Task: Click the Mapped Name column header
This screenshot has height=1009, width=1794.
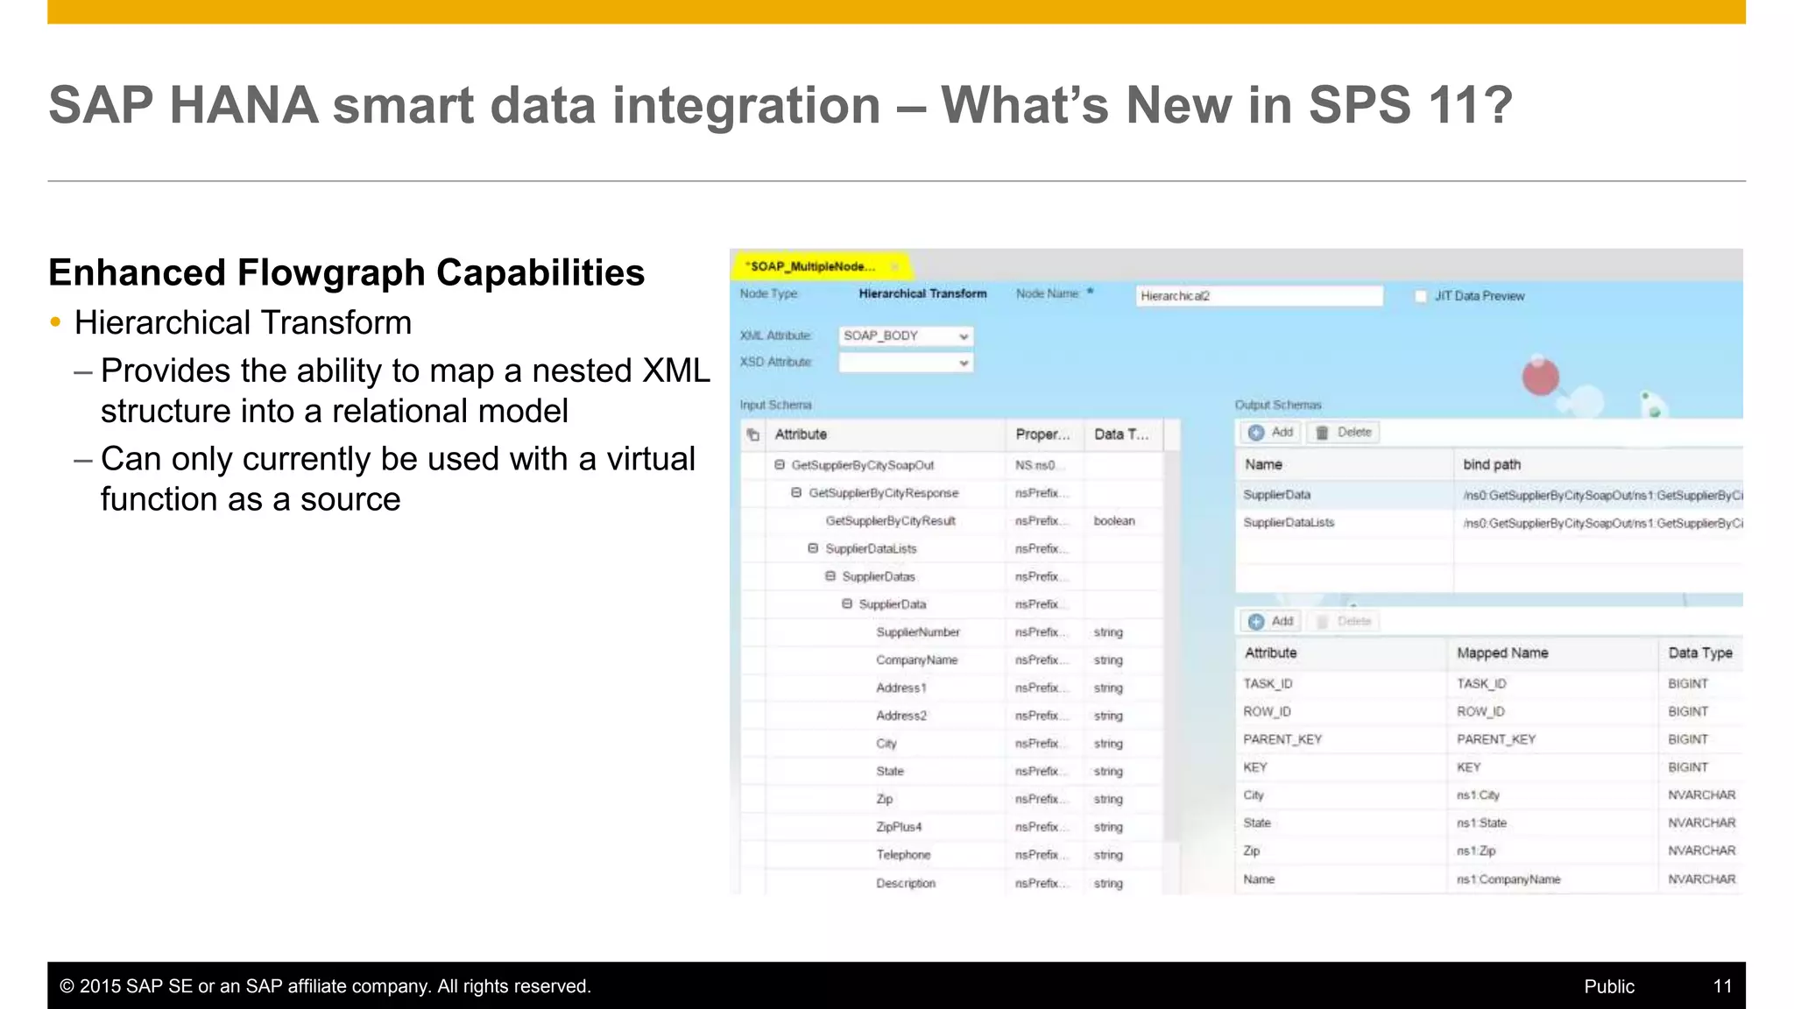Action: click(x=1553, y=653)
